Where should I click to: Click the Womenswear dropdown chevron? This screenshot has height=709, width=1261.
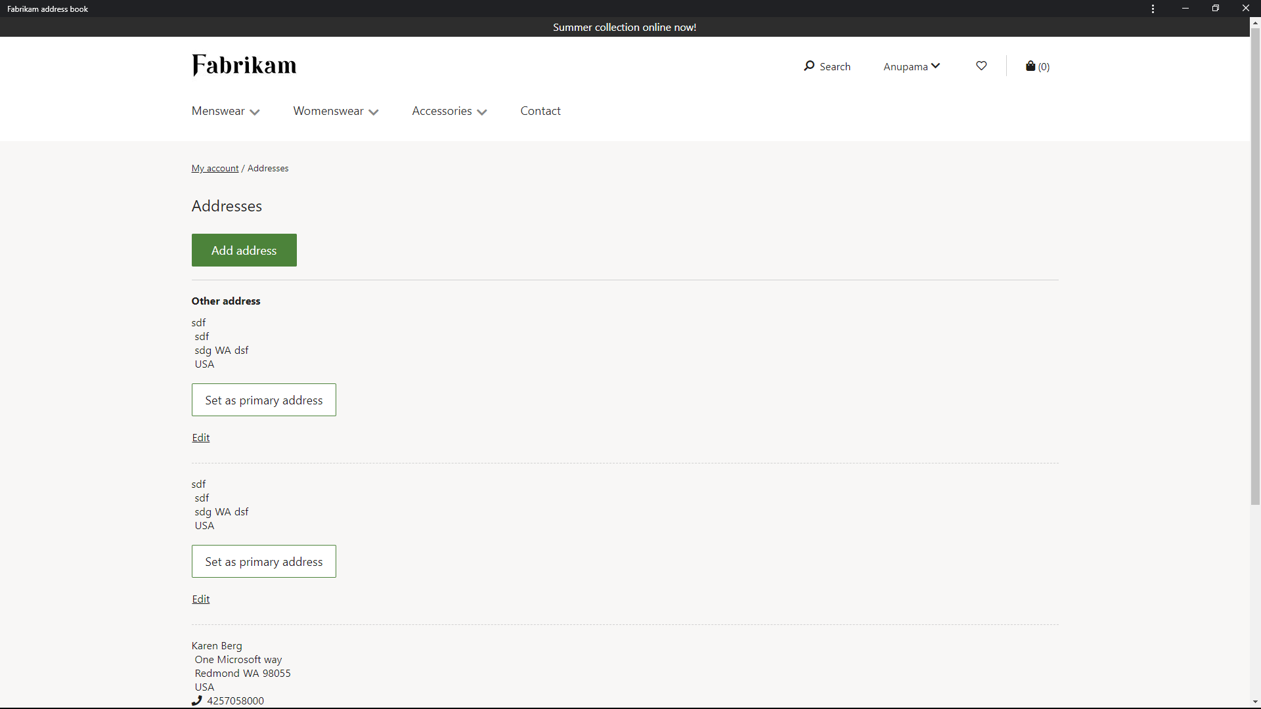click(x=374, y=112)
